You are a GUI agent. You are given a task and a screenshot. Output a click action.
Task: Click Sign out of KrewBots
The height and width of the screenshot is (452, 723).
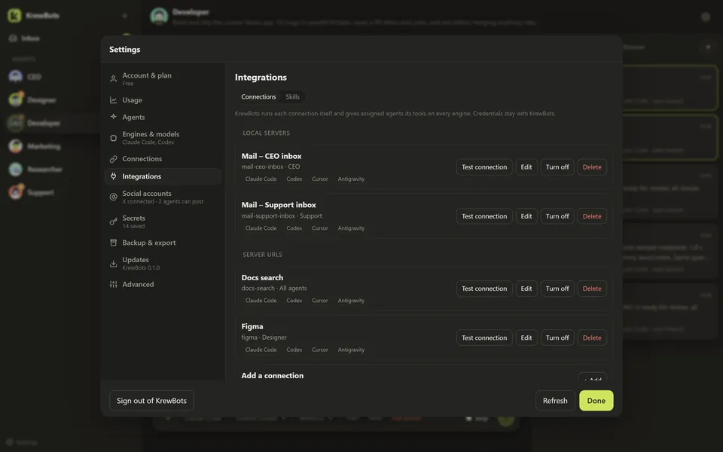(151, 401)
